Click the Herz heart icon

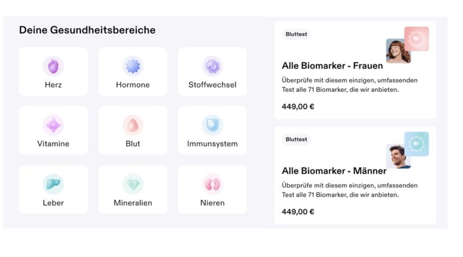coord(53,66)
